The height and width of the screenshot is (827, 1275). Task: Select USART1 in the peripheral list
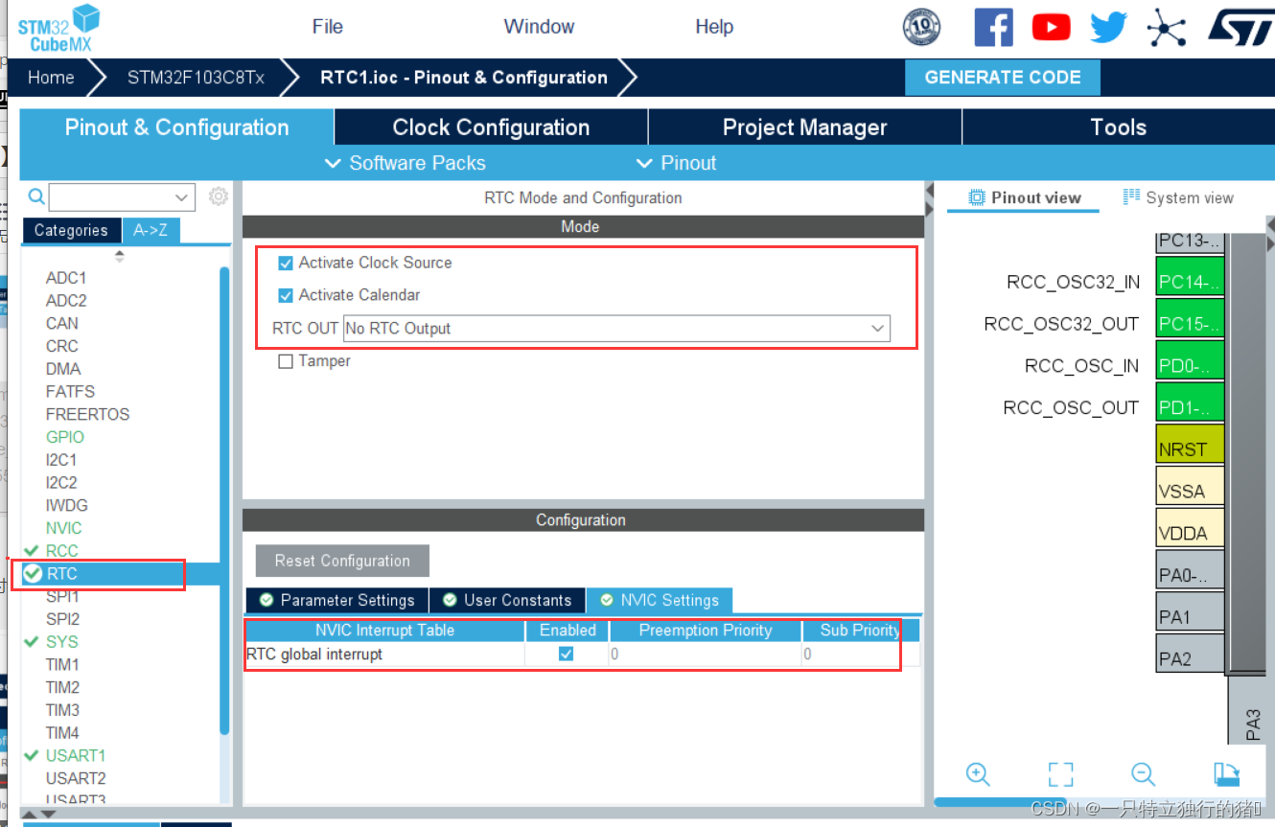coord(76,756)
